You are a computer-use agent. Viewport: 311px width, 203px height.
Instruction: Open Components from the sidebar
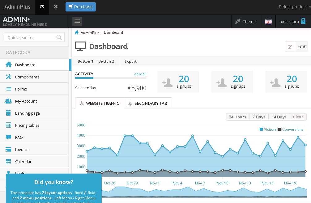tap(27, 77)
